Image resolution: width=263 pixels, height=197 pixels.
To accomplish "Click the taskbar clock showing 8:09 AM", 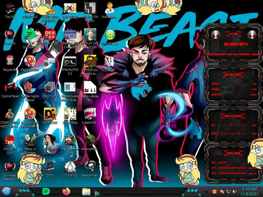I will click(249, 191).
